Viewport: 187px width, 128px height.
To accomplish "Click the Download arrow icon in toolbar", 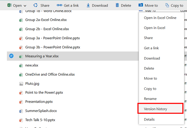I will point(88,5).
